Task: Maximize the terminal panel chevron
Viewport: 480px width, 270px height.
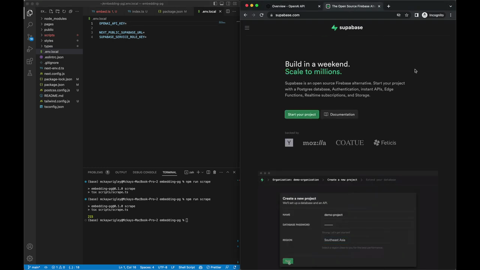Action: [x=227, y=172]
